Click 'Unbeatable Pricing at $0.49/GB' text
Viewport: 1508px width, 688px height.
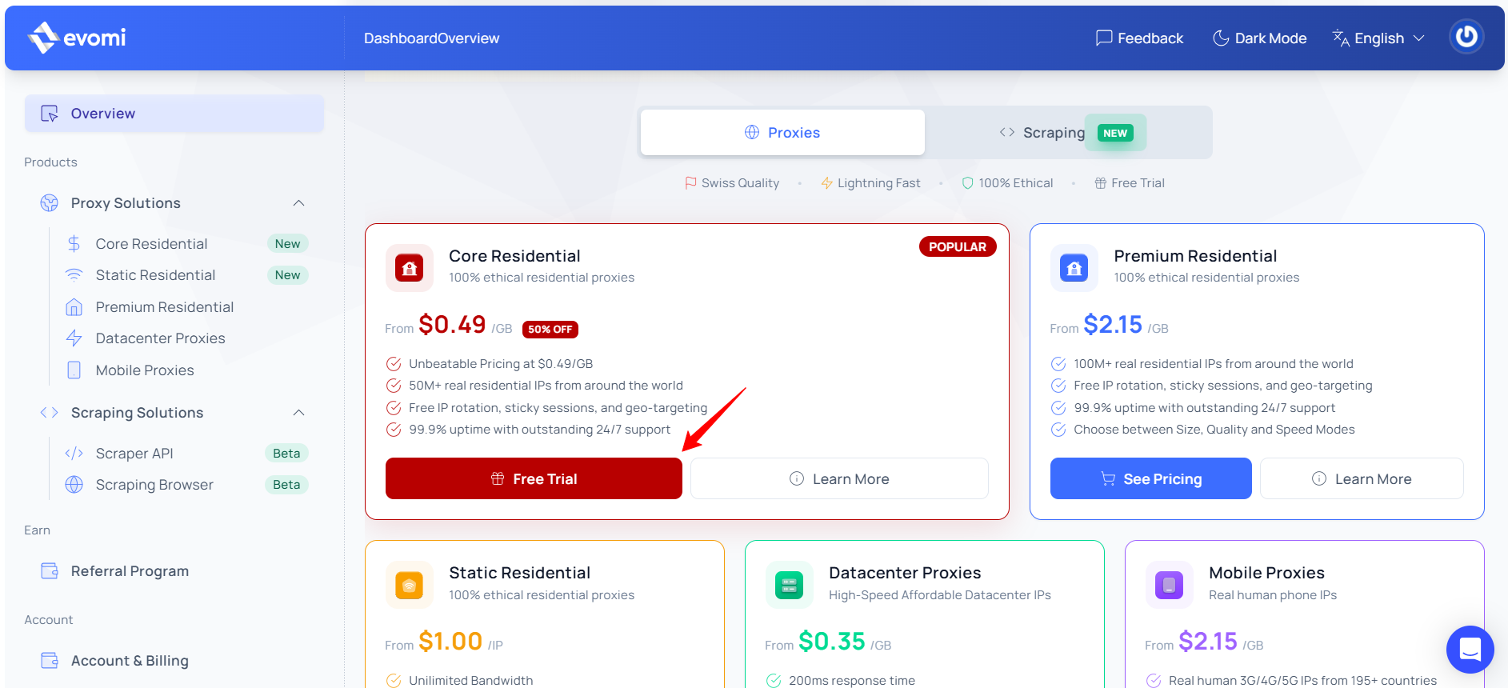coord(501,364)
